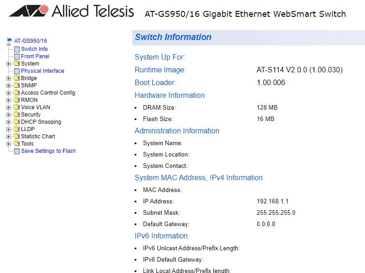Open the Physical Interface page
This screenshot has width=365, height=273.
(x=42, y=71)
